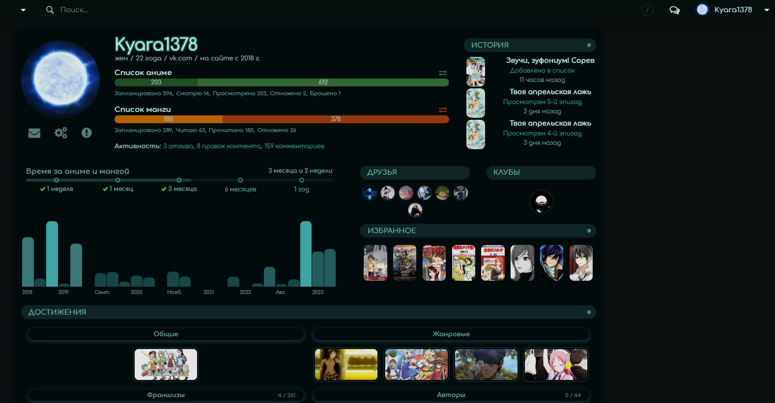This screenshot has width=775, height=403.
Task: Click the exclamation mark report icon
Action: tap(86, 133)
